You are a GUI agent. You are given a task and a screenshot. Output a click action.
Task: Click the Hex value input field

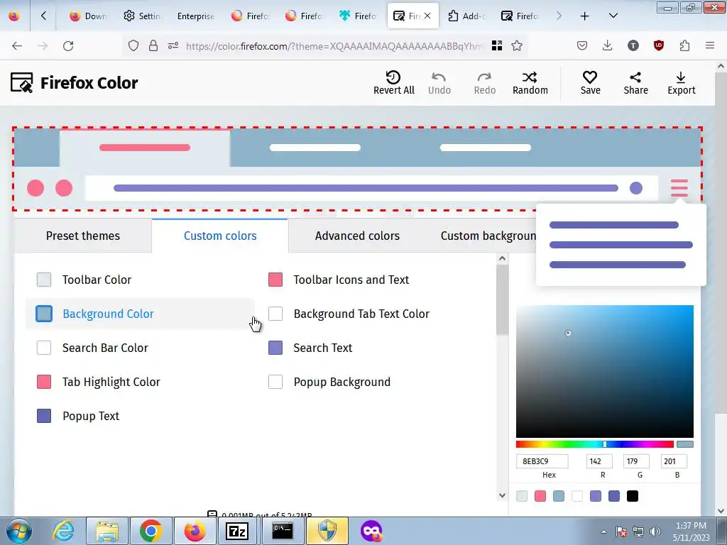click(x=542, y=461)
